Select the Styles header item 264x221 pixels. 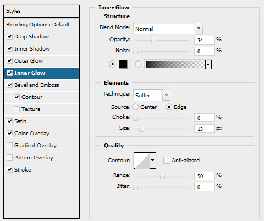pos(41,11)
